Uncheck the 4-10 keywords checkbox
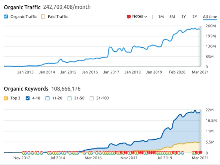Screen dimensions: 220x165 [28, 98]
